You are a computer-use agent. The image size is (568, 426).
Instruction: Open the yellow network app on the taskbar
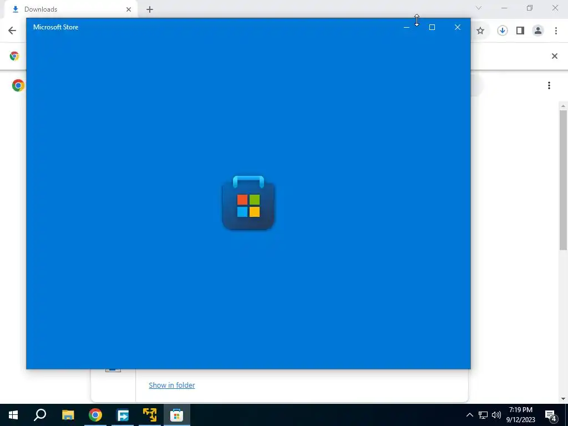pos(150,415)
